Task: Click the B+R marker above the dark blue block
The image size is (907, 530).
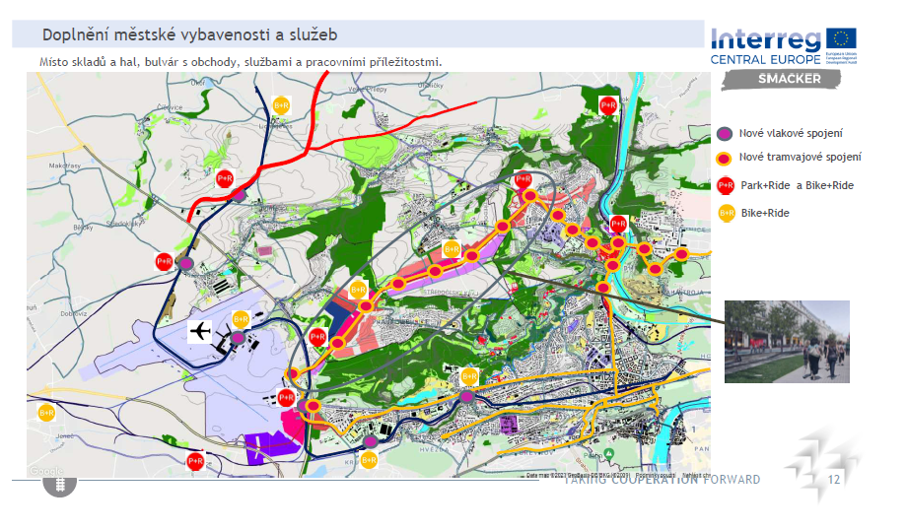Action: pyautogui.click(x=358, y=289)
